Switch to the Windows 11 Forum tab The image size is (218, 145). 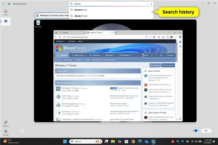(x=100, y=33)
